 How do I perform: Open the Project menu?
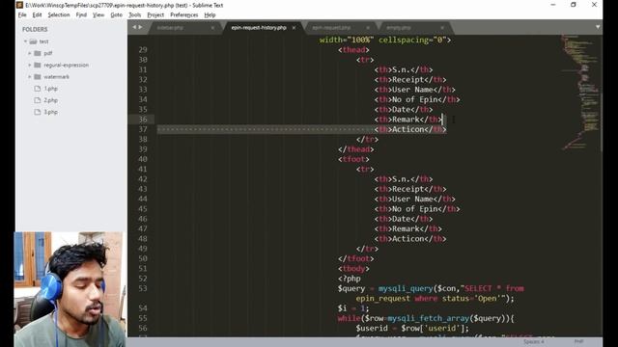tap(155, 15)
